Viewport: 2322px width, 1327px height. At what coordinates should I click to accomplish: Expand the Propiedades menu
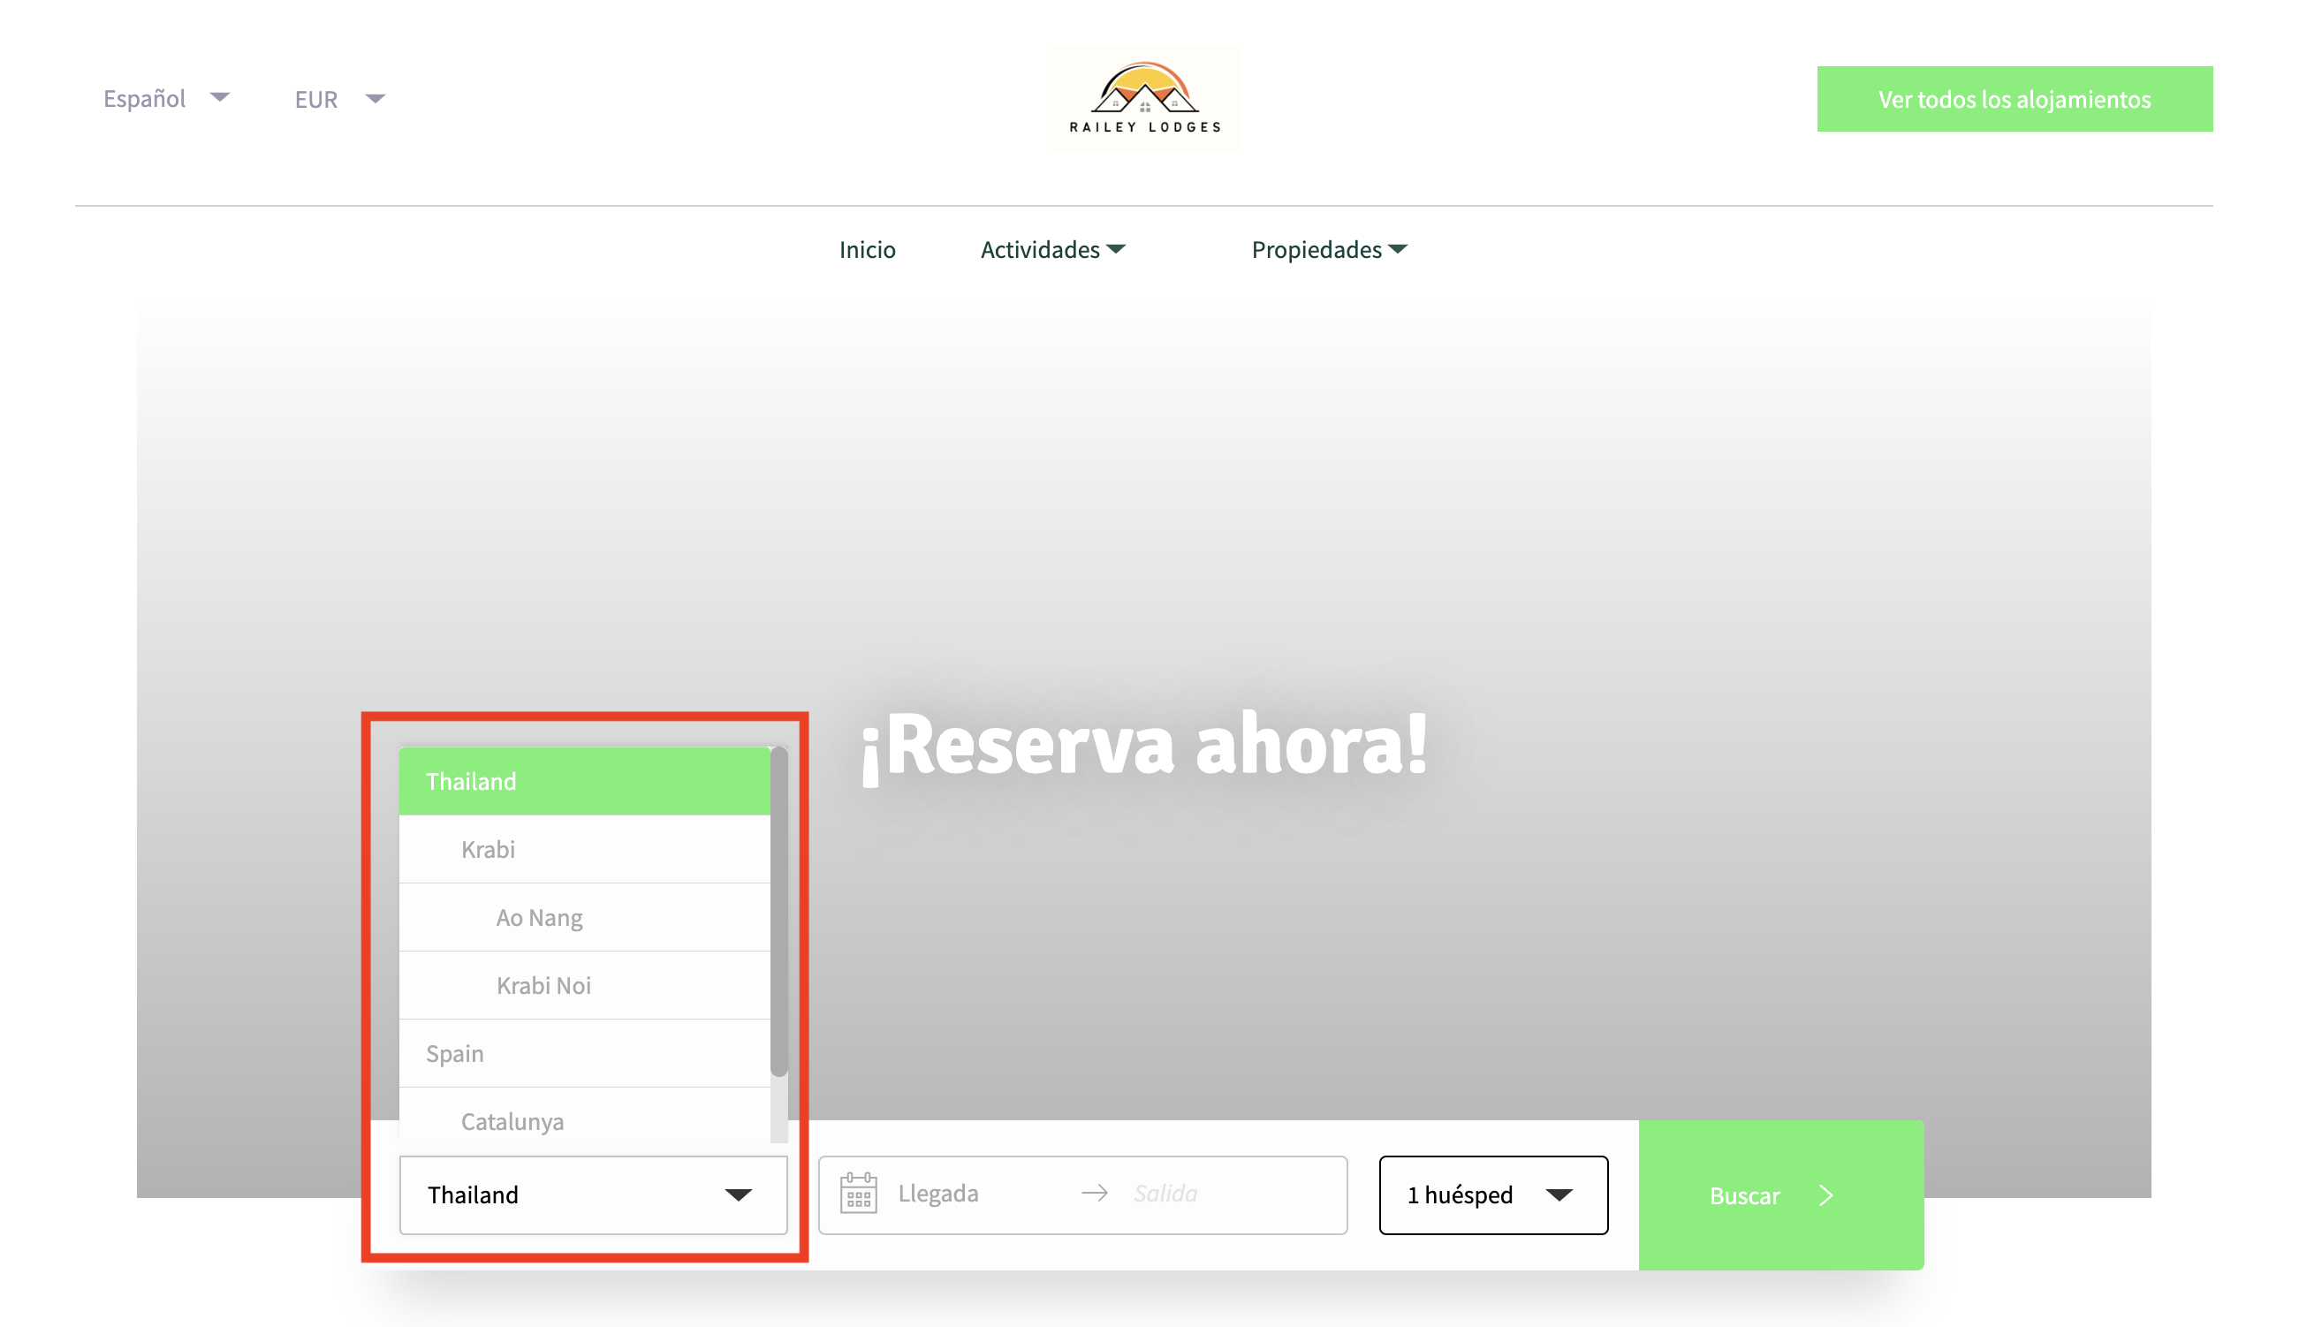(x=1329, y=250)
